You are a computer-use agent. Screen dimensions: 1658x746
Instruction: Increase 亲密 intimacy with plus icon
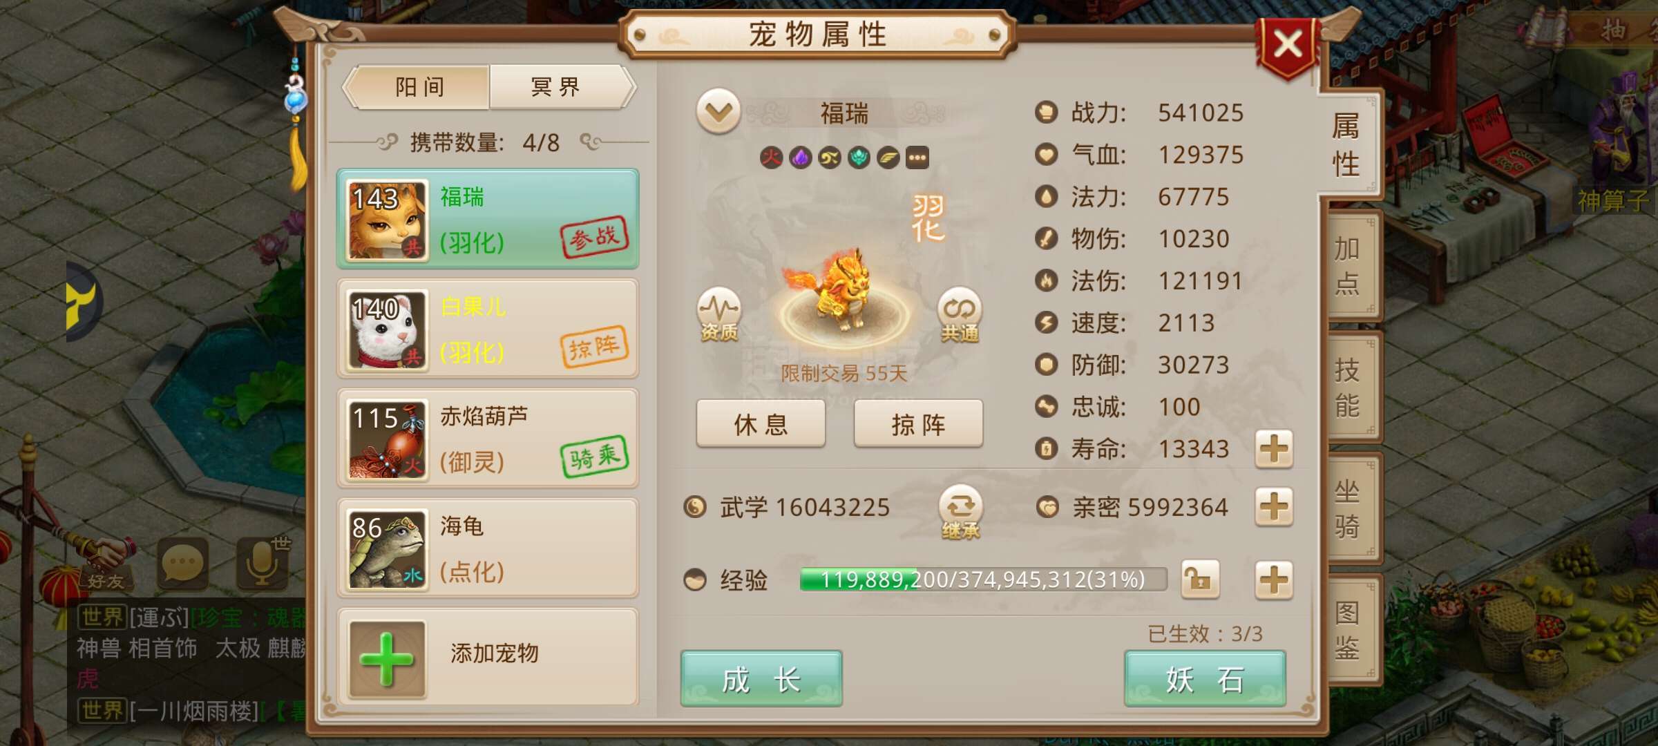1274,507
